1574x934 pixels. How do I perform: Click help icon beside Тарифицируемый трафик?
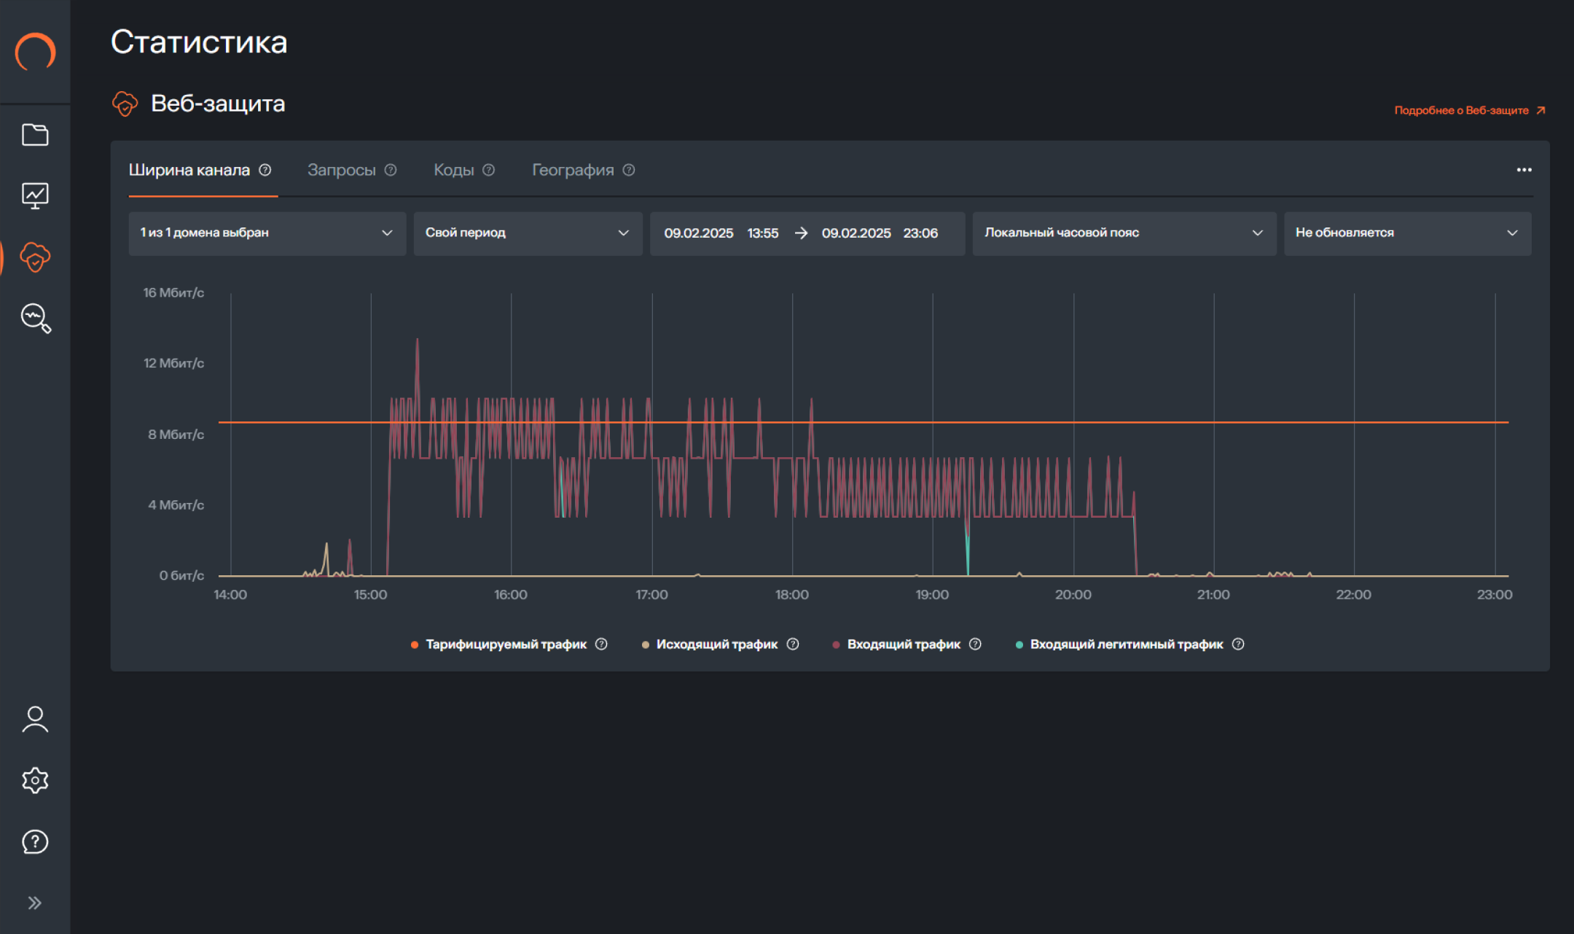[601, 644]
